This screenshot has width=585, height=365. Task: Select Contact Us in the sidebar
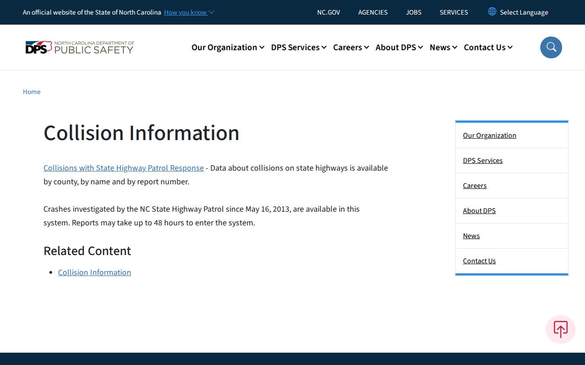point(479,261)
